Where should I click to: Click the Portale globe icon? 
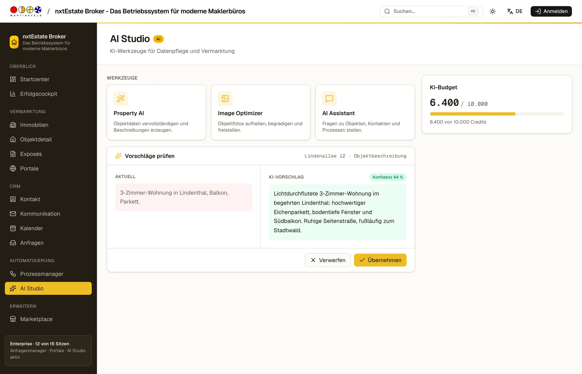click(x=13, y=168)
